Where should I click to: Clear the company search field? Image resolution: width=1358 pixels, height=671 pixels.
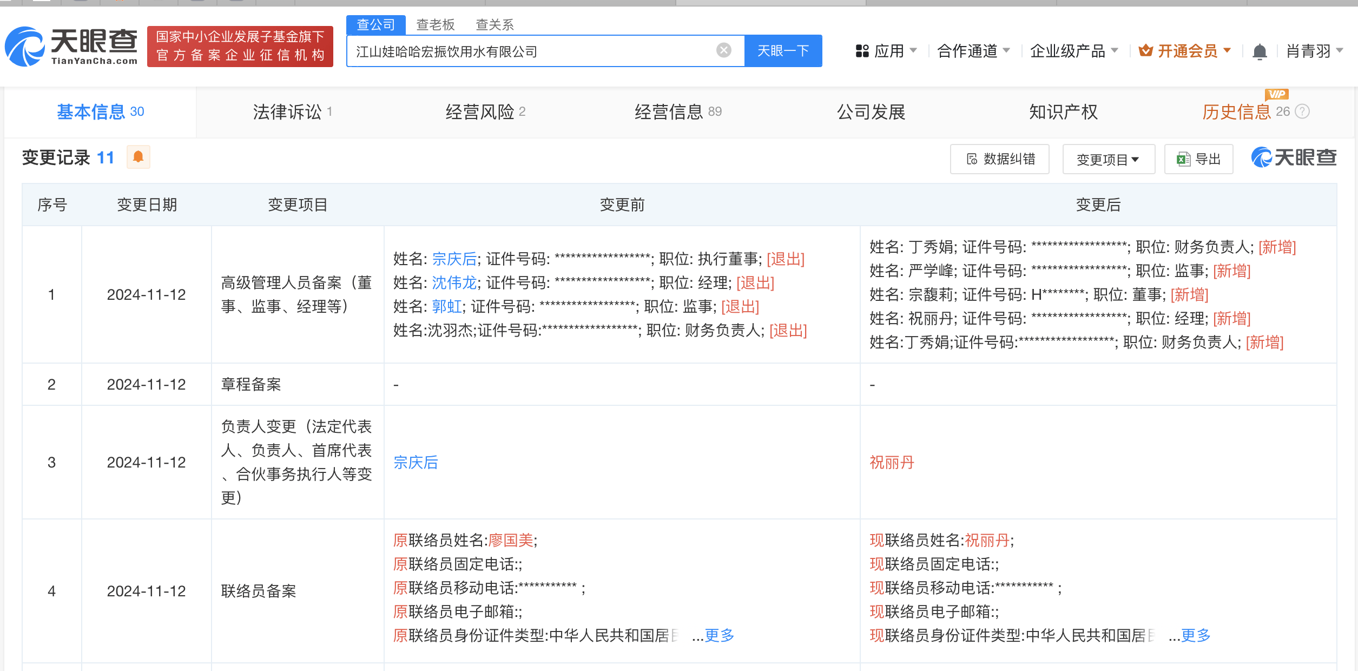coord(723,50)
